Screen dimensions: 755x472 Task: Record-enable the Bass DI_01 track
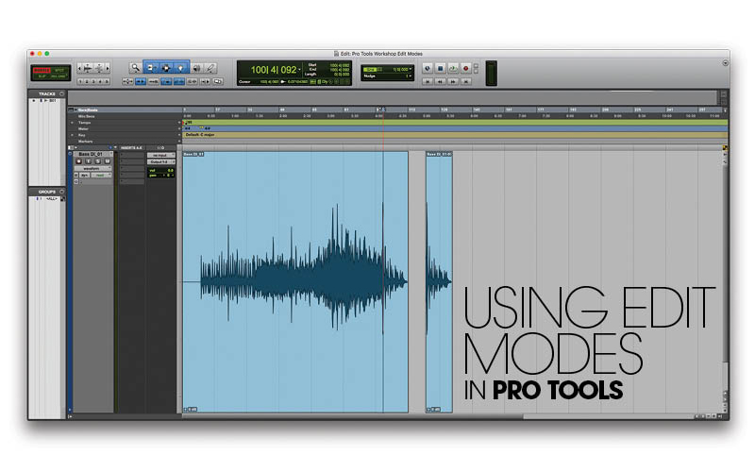pyautogui.click(x=79, y=161)
